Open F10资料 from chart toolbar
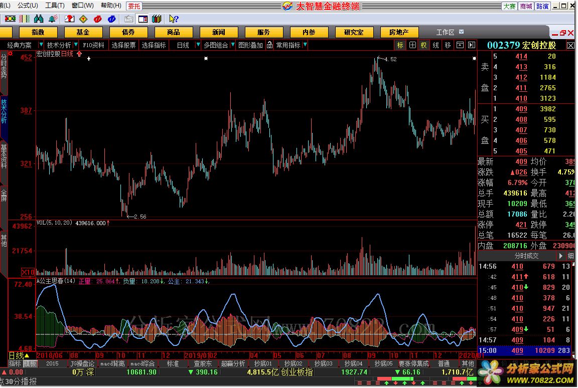 [x=93, y=45]
